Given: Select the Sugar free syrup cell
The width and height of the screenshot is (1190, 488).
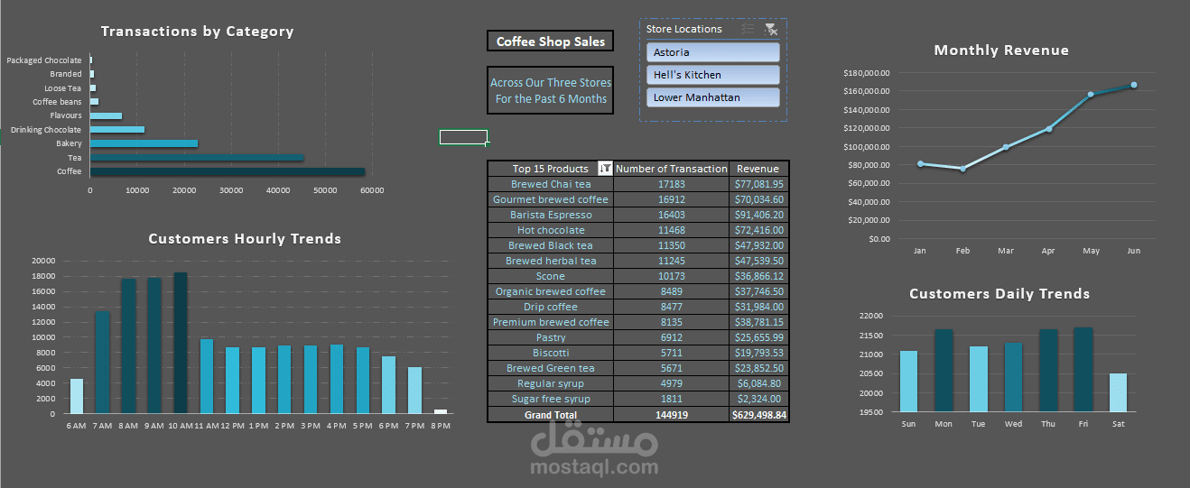Looking at the screenshot, I should (x=551, y=399).
